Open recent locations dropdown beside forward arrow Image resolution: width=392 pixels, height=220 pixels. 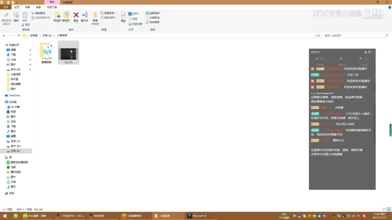pos(15,36)
